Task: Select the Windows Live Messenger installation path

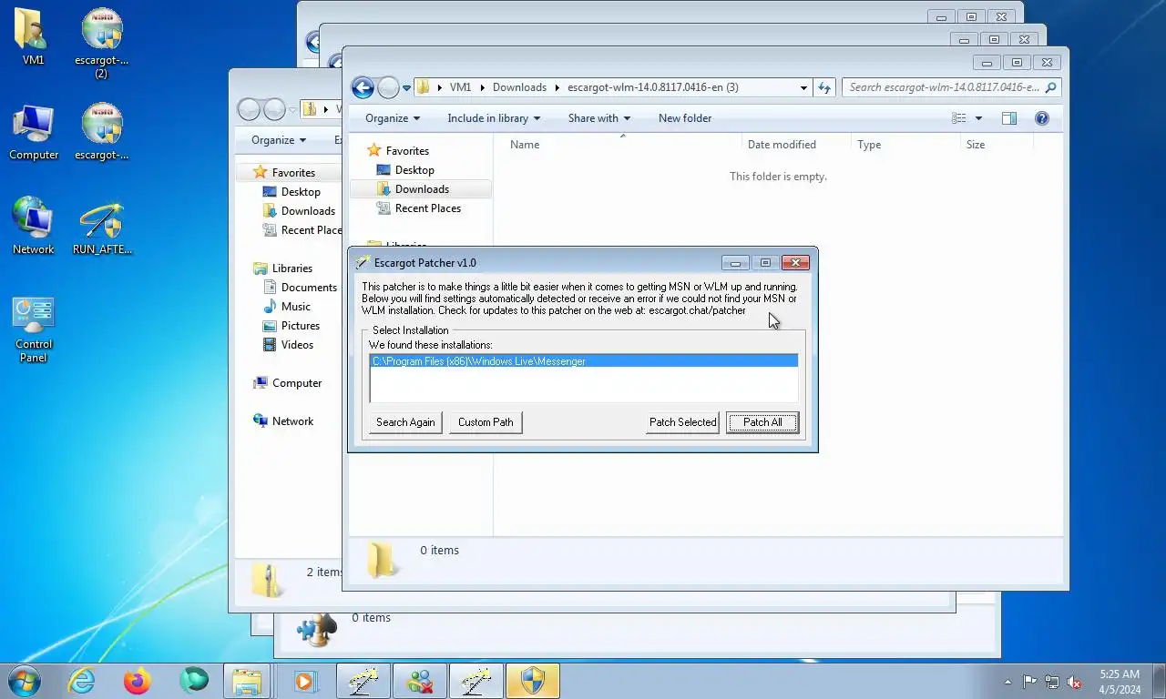Action: [x=584, y=361]
